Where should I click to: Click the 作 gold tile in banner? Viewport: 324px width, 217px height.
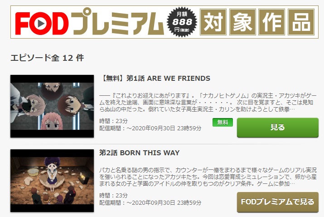click(272, 22)
